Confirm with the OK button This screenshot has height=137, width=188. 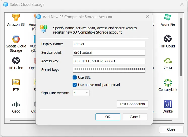pos(108,117)
